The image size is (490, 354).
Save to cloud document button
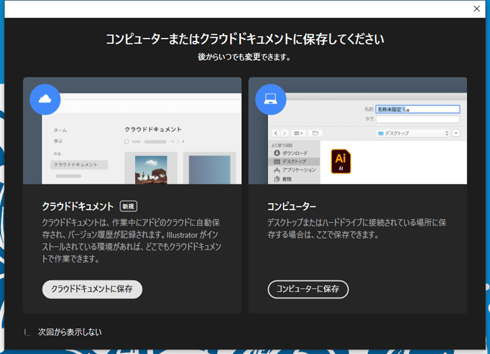(x=92, y=289)
